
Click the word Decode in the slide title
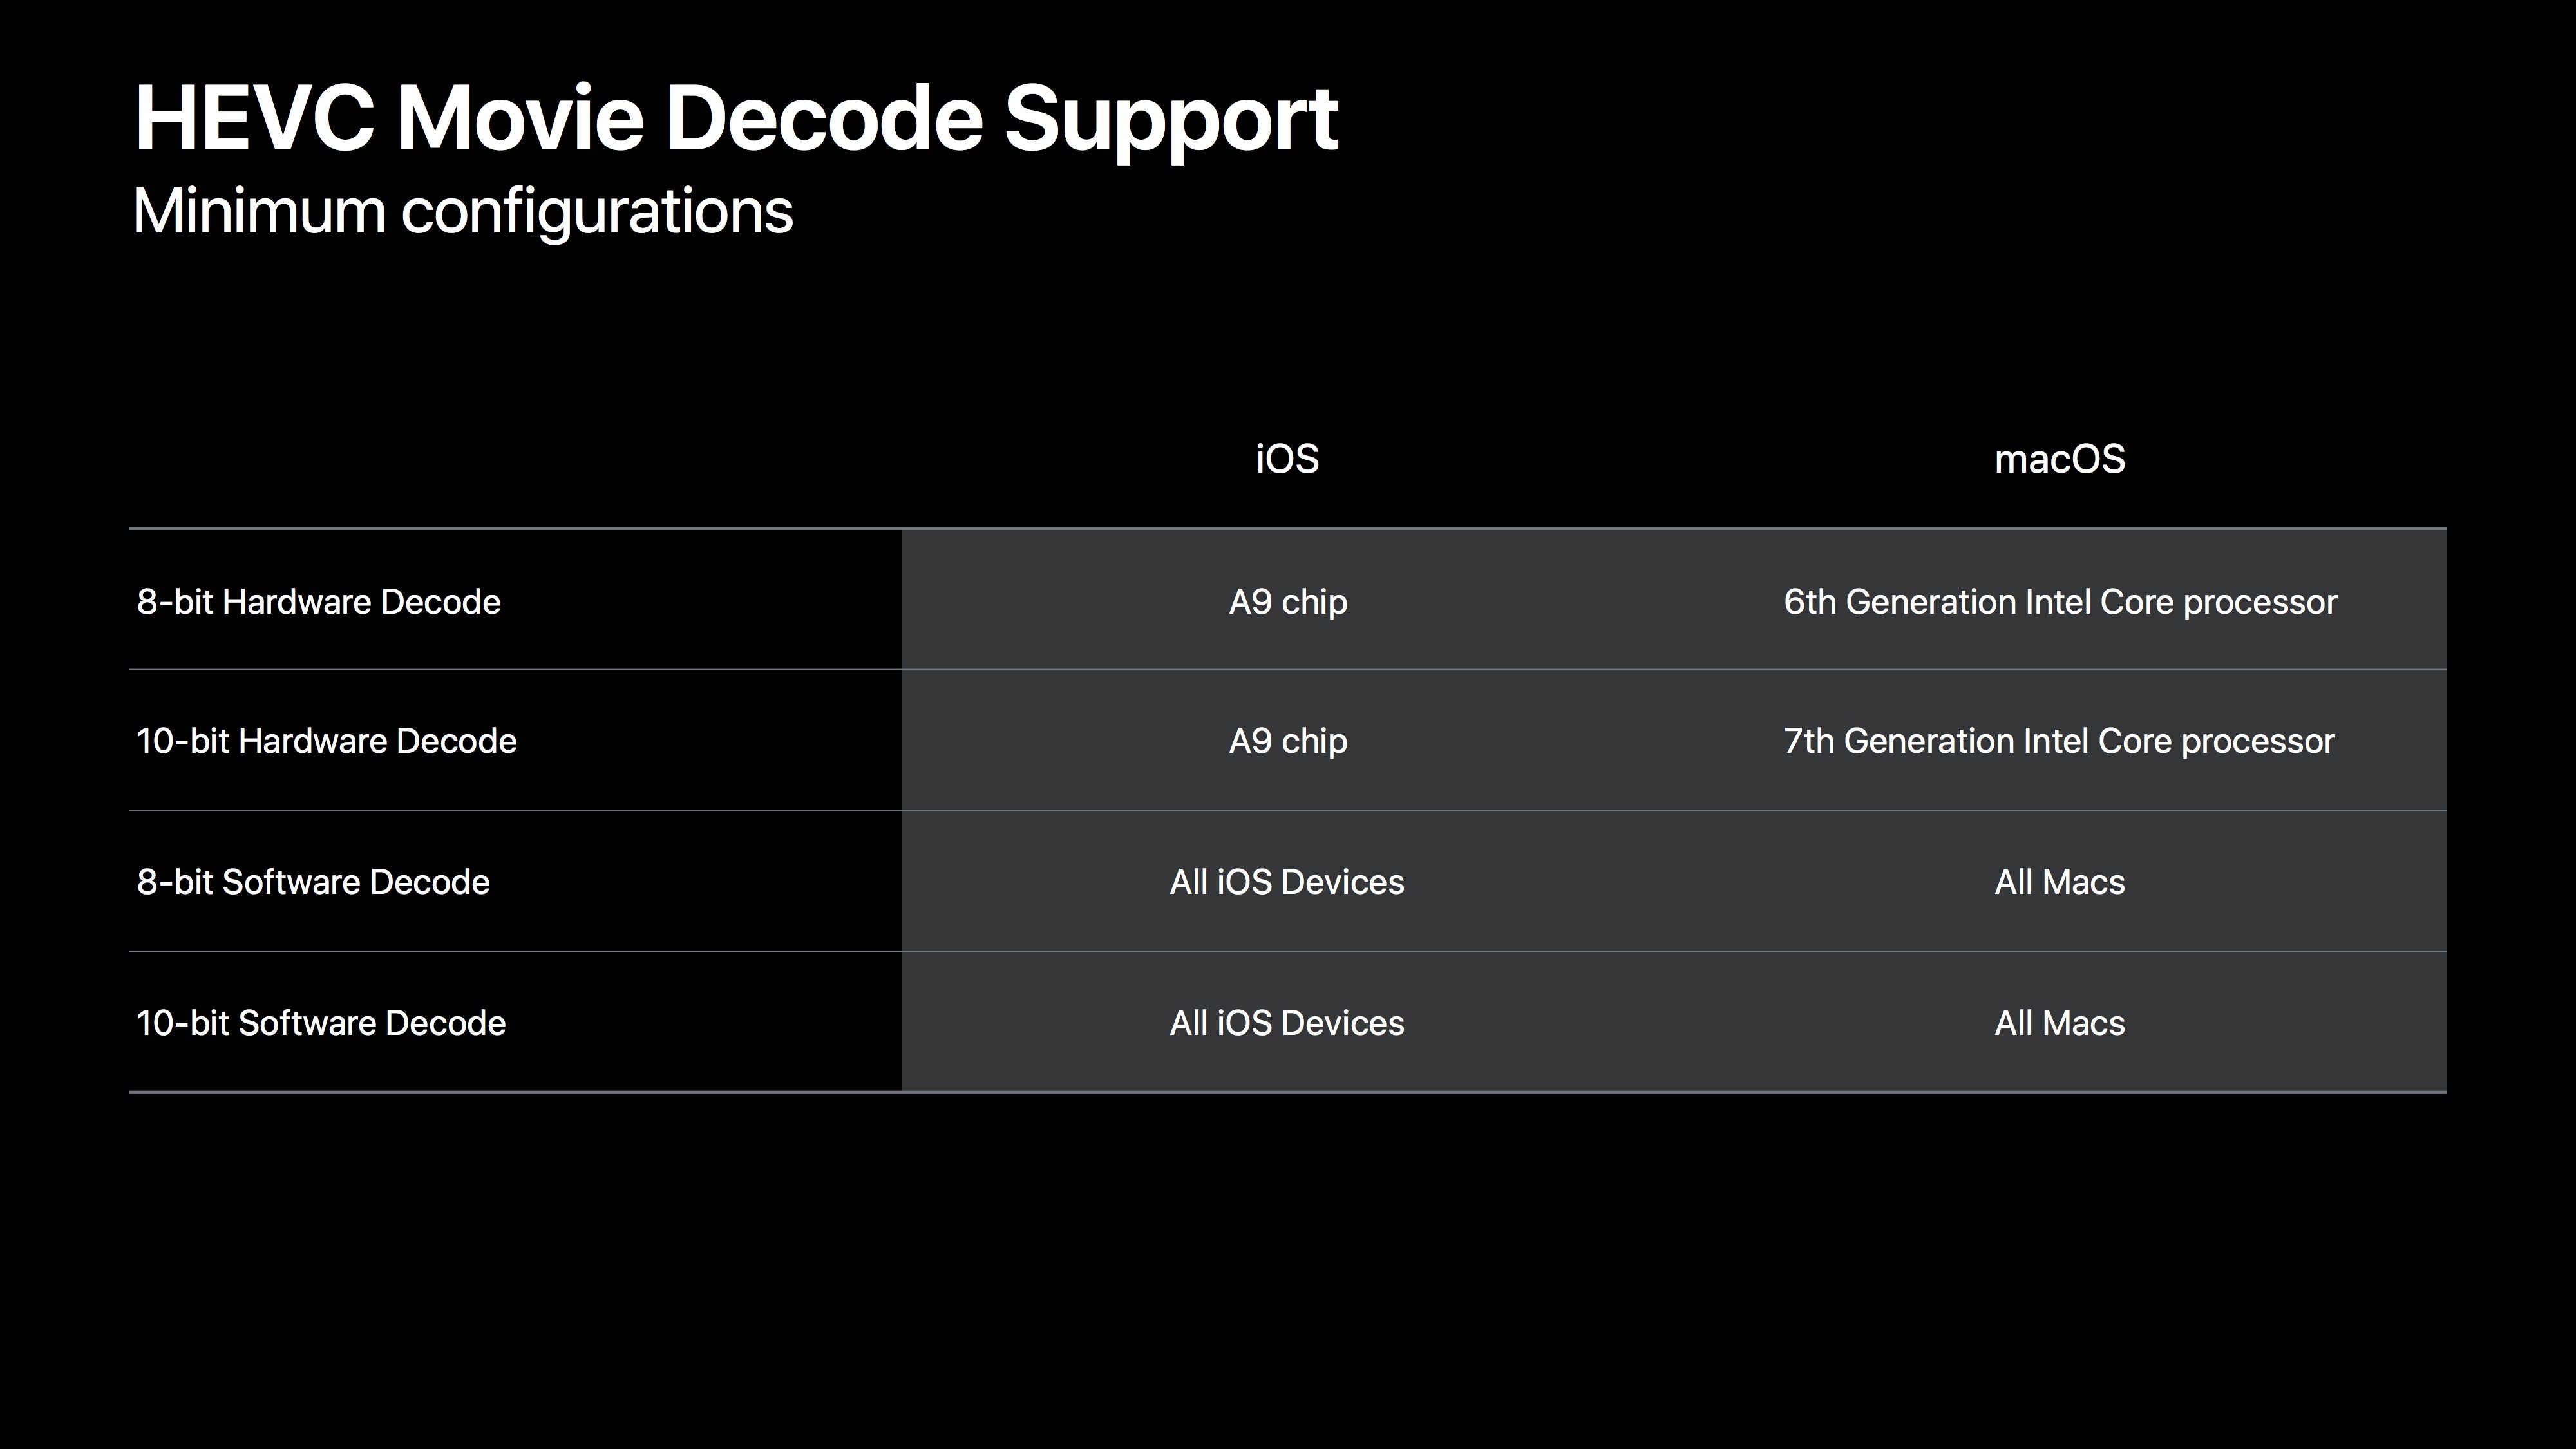[x=823, y=119]
